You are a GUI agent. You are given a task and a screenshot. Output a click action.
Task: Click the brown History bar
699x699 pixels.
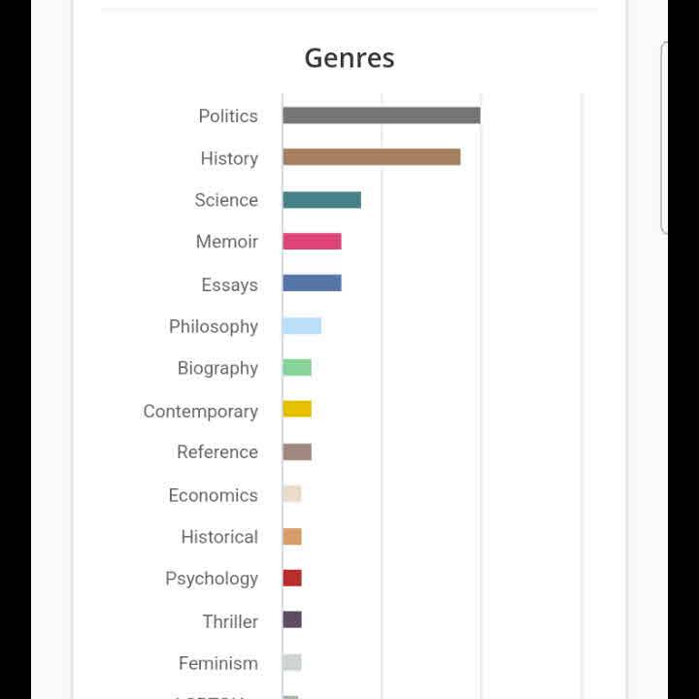pyautogui.click(x=372, y=157)
